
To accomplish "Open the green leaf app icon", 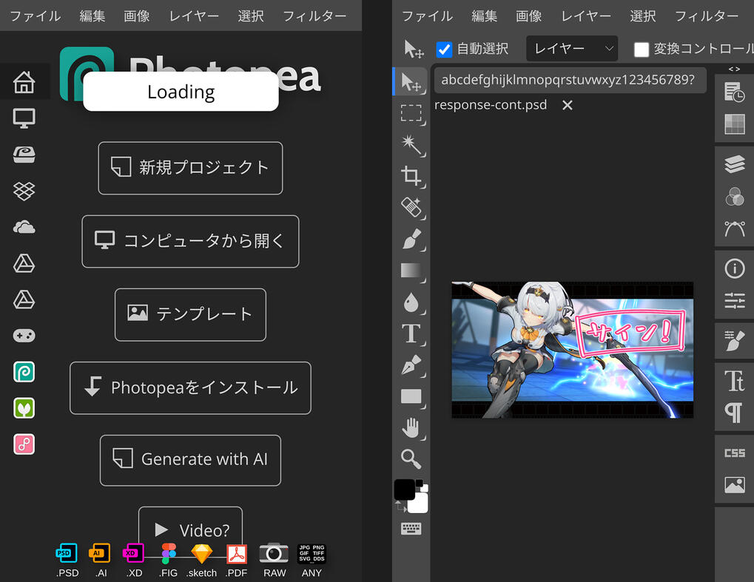I will (24, 408).
